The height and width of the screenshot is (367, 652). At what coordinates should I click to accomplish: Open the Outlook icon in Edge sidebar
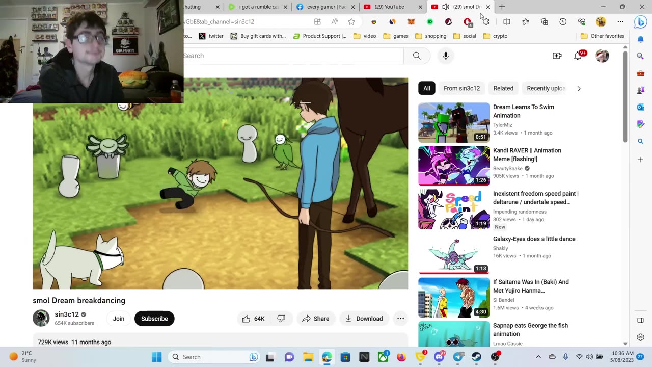[641, 107]
